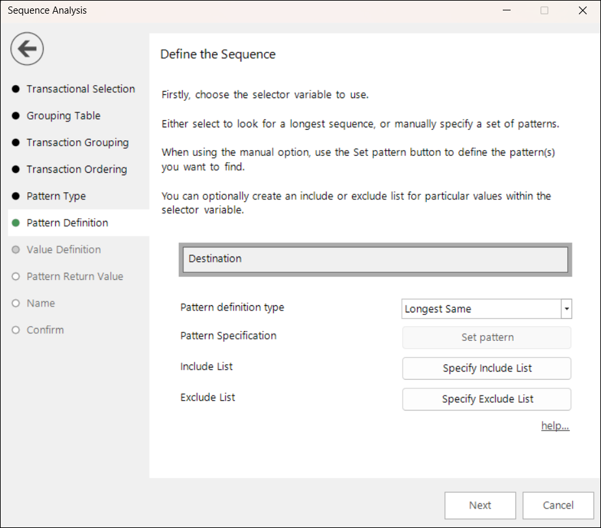The width and height of the screenshot is (601, 528).
Task: Close the Sequence Analysis window
Action: pos(583,10)
